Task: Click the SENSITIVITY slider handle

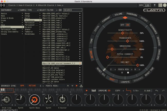Action: [122, 33]
